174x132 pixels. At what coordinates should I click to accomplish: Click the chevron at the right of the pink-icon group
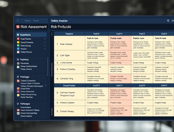pos(45,85)
